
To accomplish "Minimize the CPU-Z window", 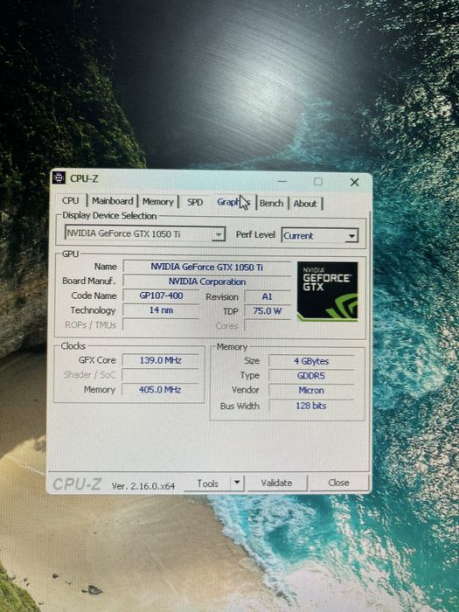I will tap(282, 181).
